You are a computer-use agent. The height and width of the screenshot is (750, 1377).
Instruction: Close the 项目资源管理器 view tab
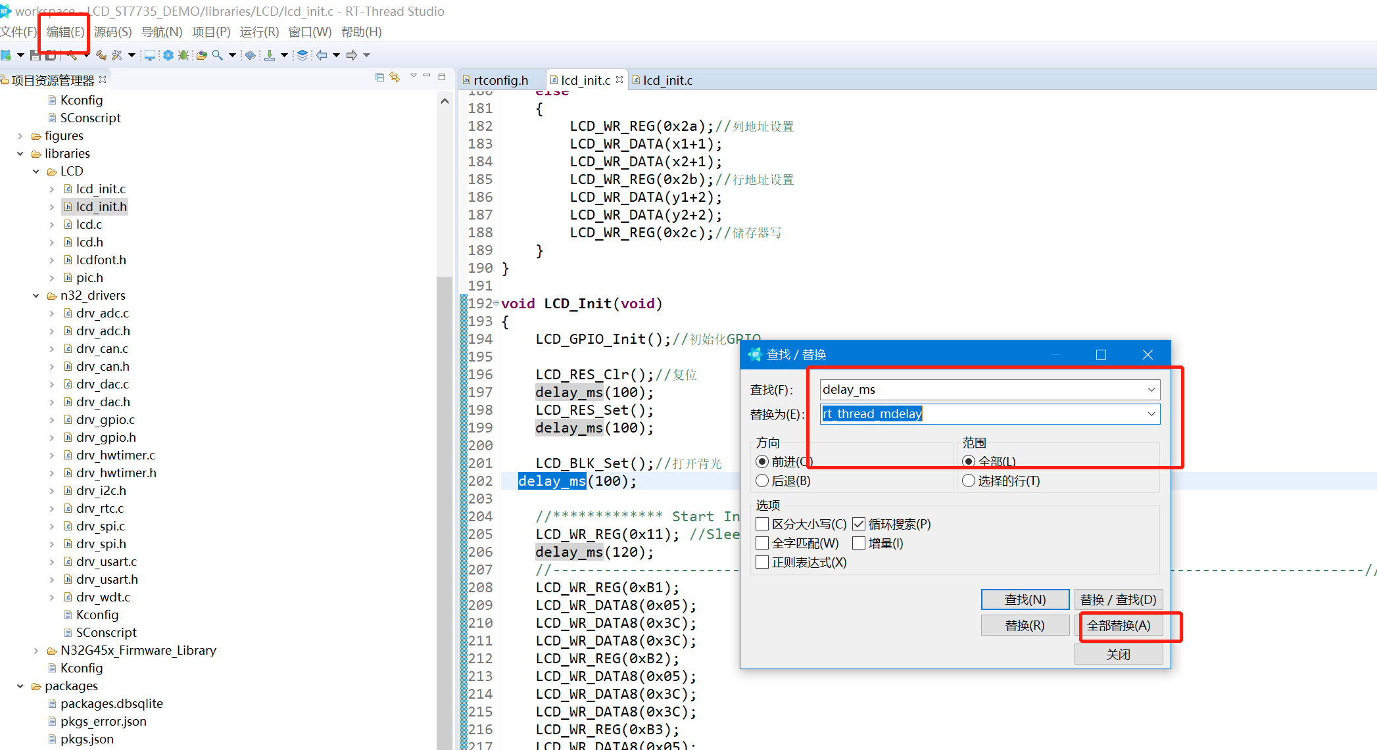[103, 80]
